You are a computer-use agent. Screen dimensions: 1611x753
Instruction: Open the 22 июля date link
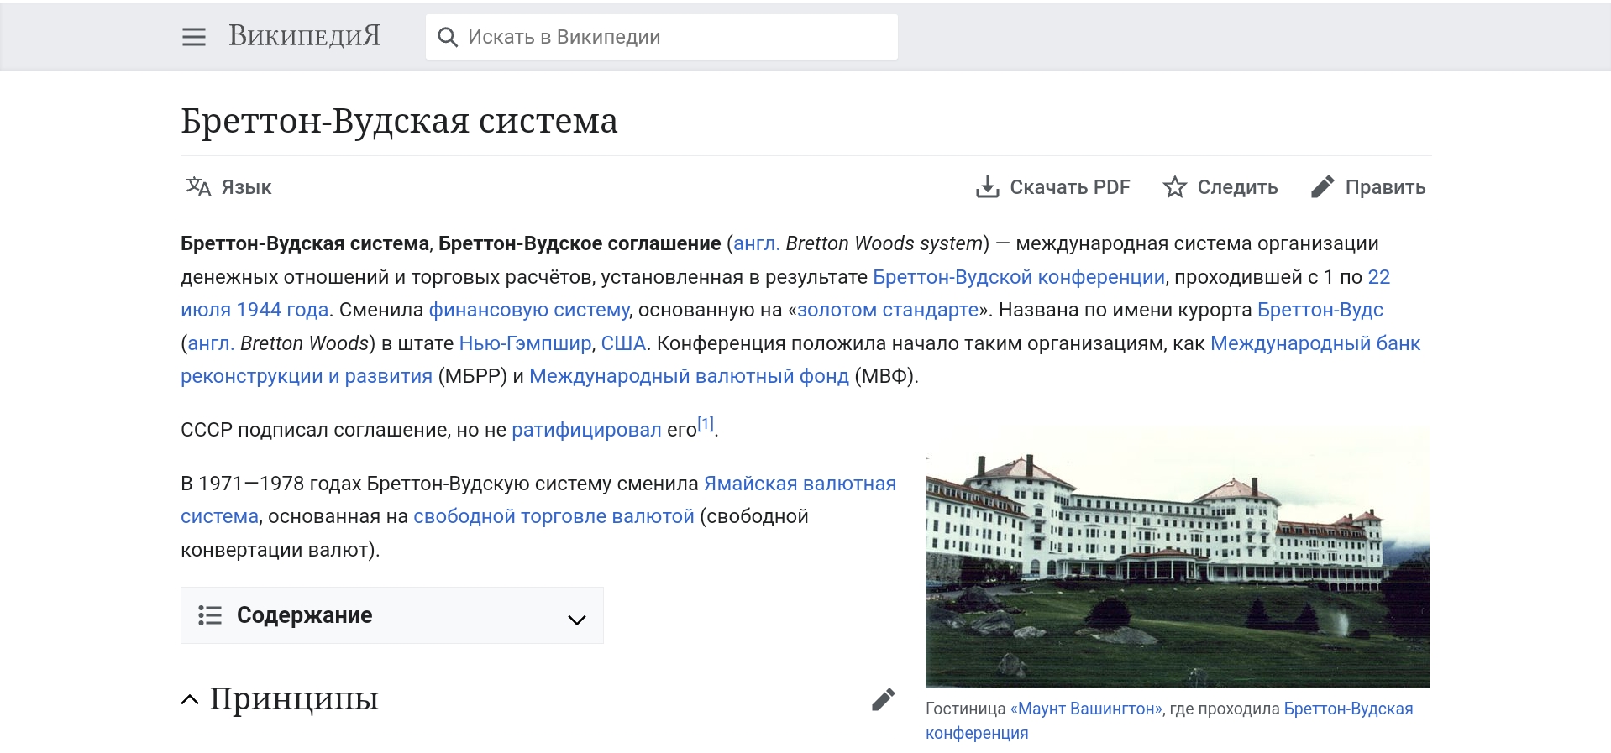tap(1379, 277)
